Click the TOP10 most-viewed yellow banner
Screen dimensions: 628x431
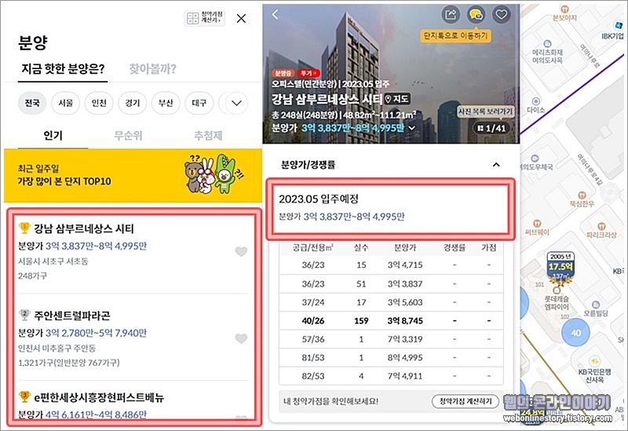[x=133, y=175]
